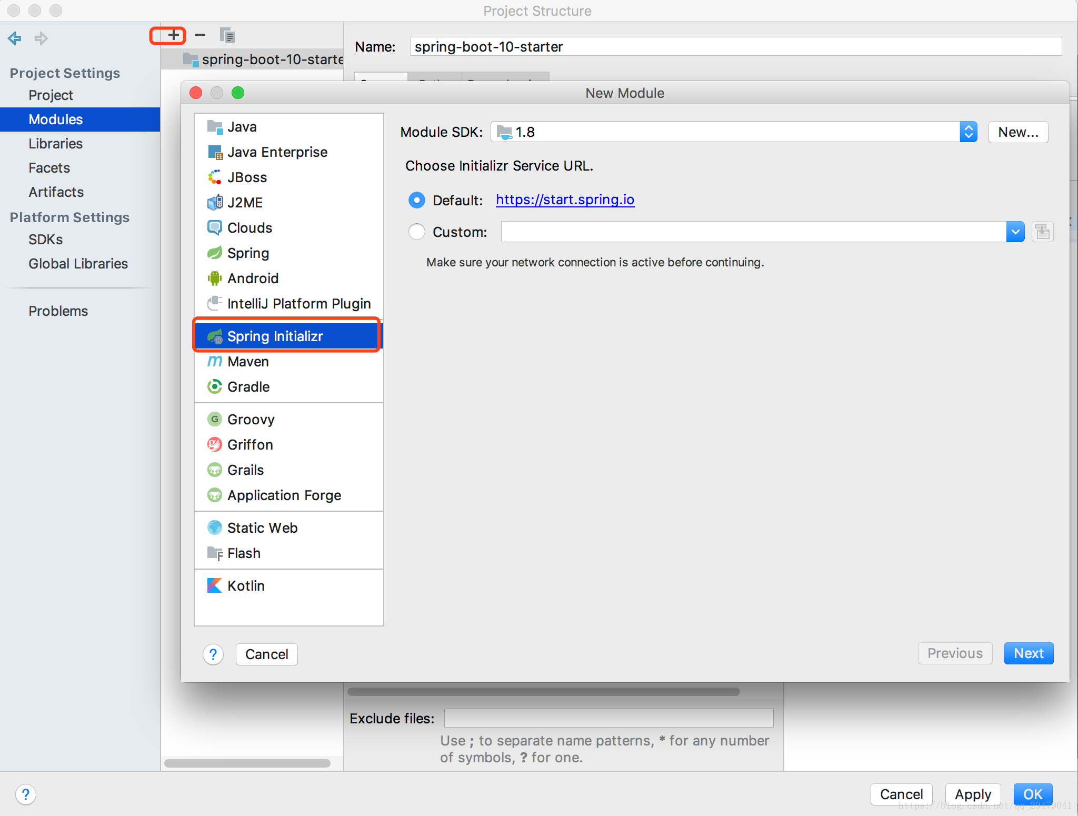
Task: Click Cancel in New Module dialog
Action: (266, 654)
